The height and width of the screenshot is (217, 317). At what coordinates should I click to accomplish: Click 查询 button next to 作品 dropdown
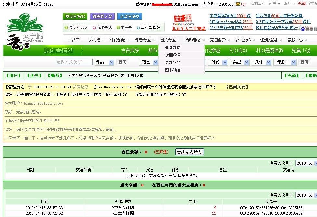pyautogui.click(x=123, y=62)
